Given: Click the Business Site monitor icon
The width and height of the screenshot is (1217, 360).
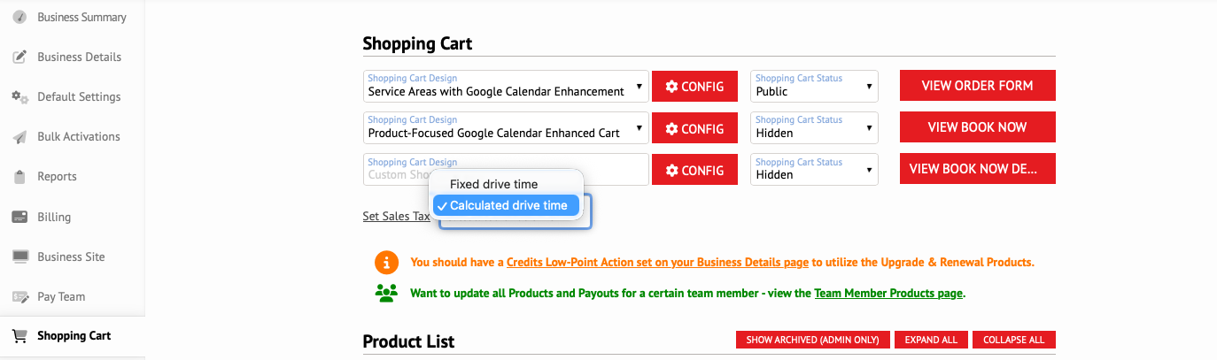Looking at the screenshot, I should click(x=19, y=257).
